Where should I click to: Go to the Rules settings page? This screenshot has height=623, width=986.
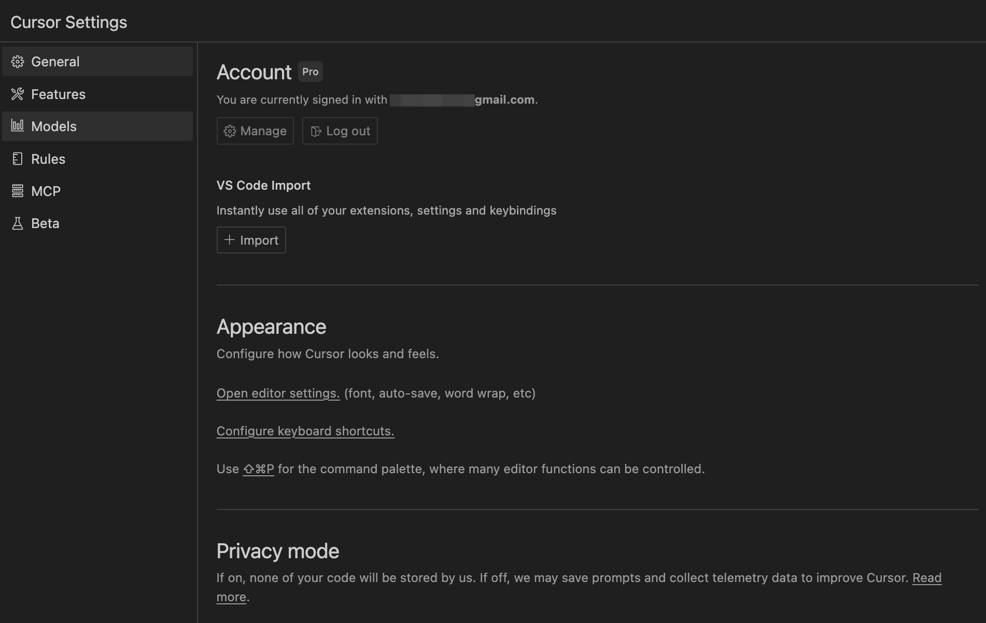48,159
